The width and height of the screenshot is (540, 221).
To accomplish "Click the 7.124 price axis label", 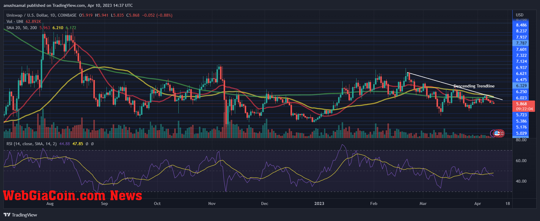I will [521, 61].
